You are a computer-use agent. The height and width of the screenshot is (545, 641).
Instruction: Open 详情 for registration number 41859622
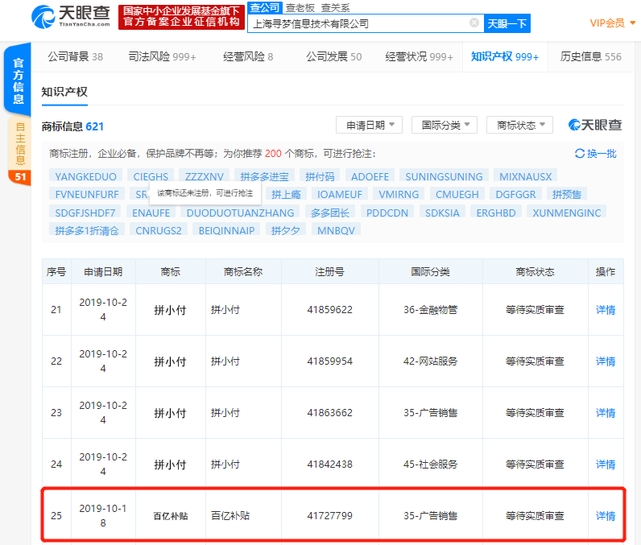click(x=605, y=309)
